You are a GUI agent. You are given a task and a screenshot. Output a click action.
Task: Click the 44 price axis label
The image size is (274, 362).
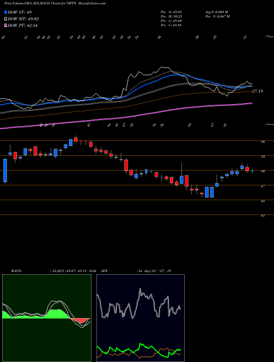point(262,201)
